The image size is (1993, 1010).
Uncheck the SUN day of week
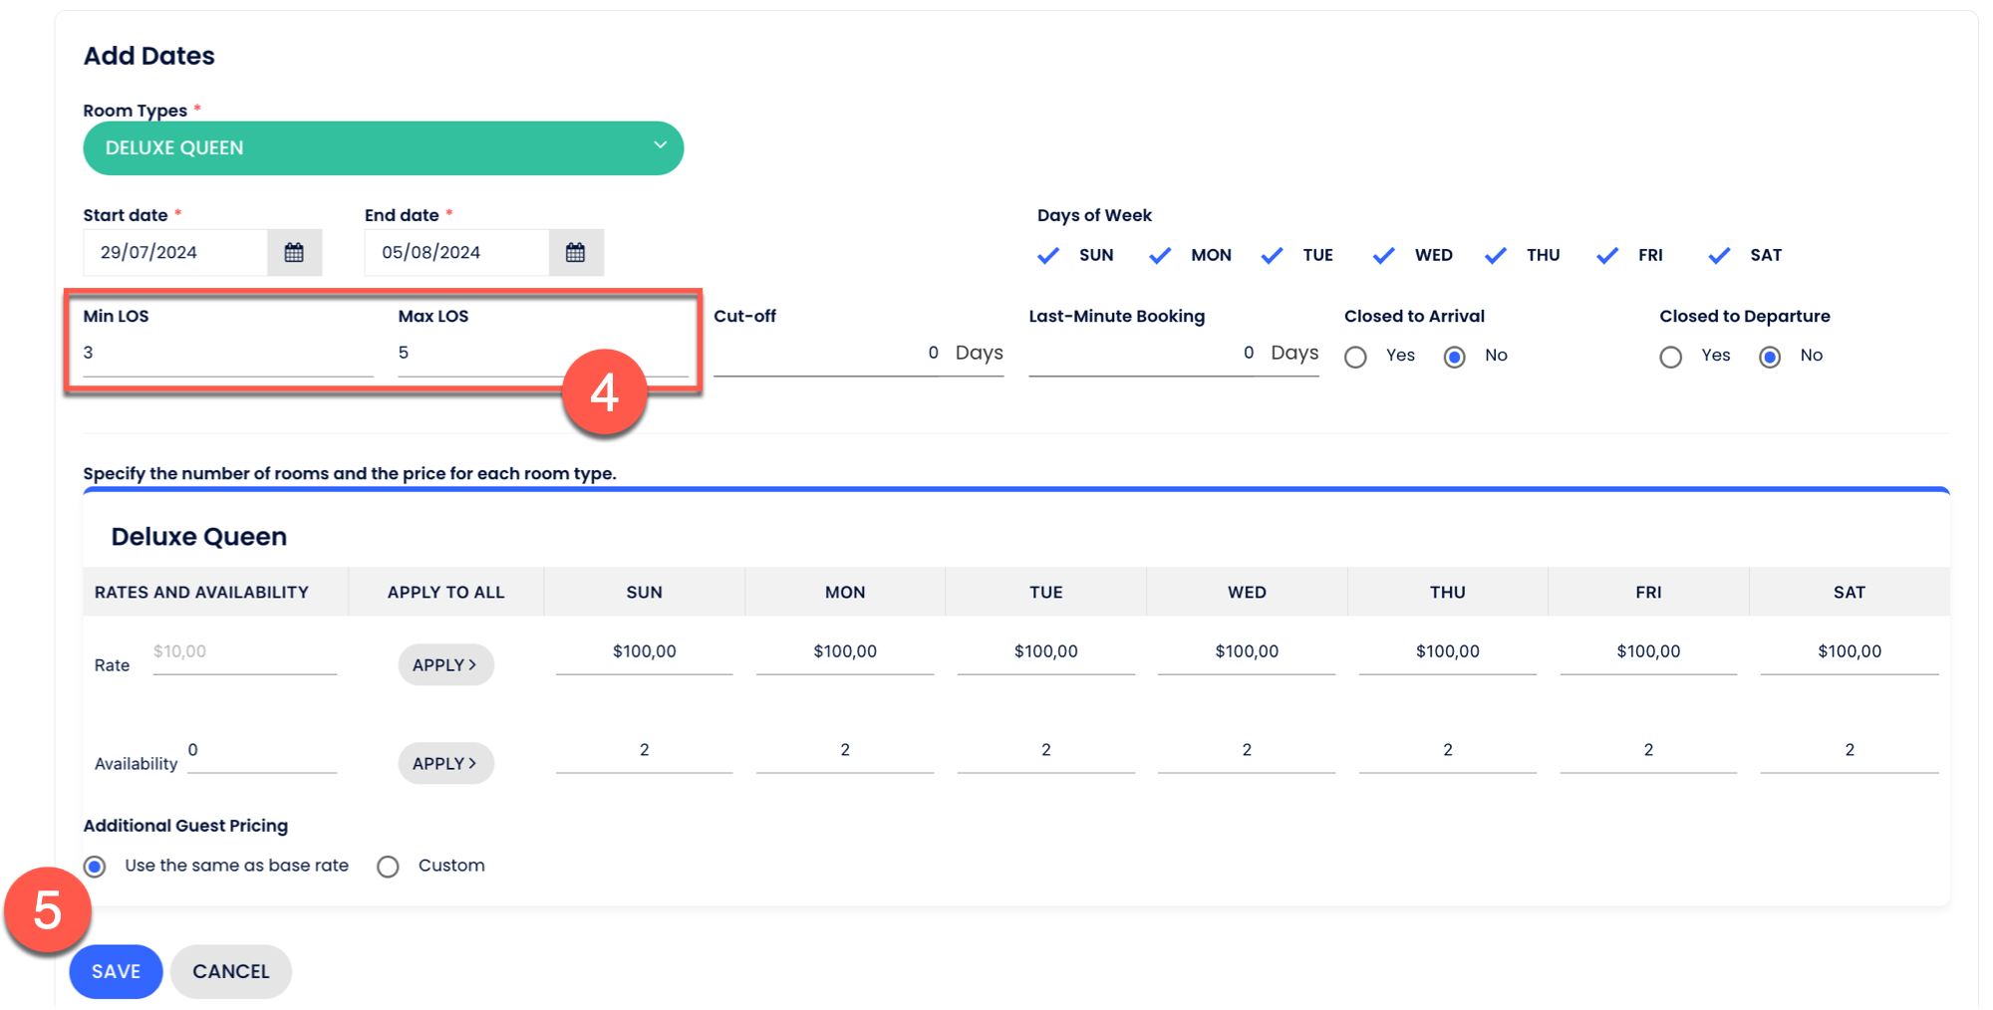click(1048, 256)
